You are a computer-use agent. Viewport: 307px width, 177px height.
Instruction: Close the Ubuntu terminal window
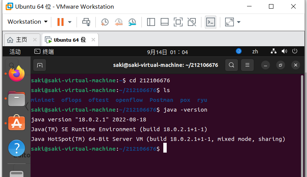point(296,65)
